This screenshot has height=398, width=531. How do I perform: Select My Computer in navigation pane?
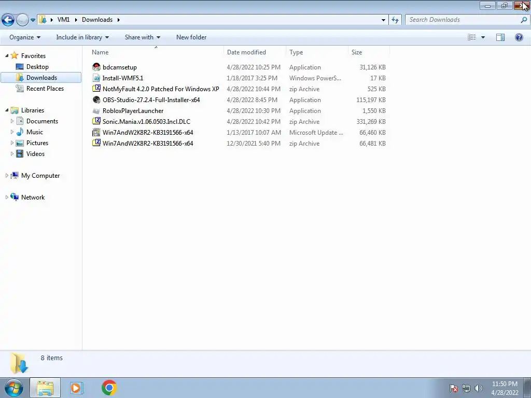(40, 176)
